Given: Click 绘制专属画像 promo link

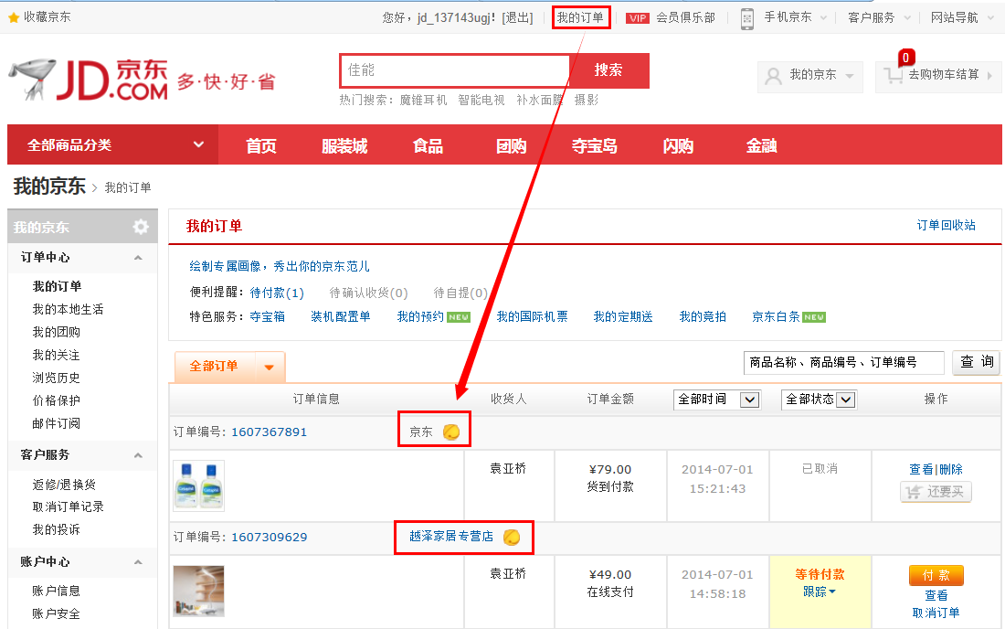Looking at the screenshot, I should [x=279, y=266].
